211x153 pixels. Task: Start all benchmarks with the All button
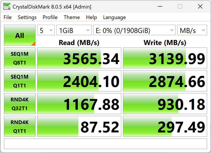[x=20, y=35]
